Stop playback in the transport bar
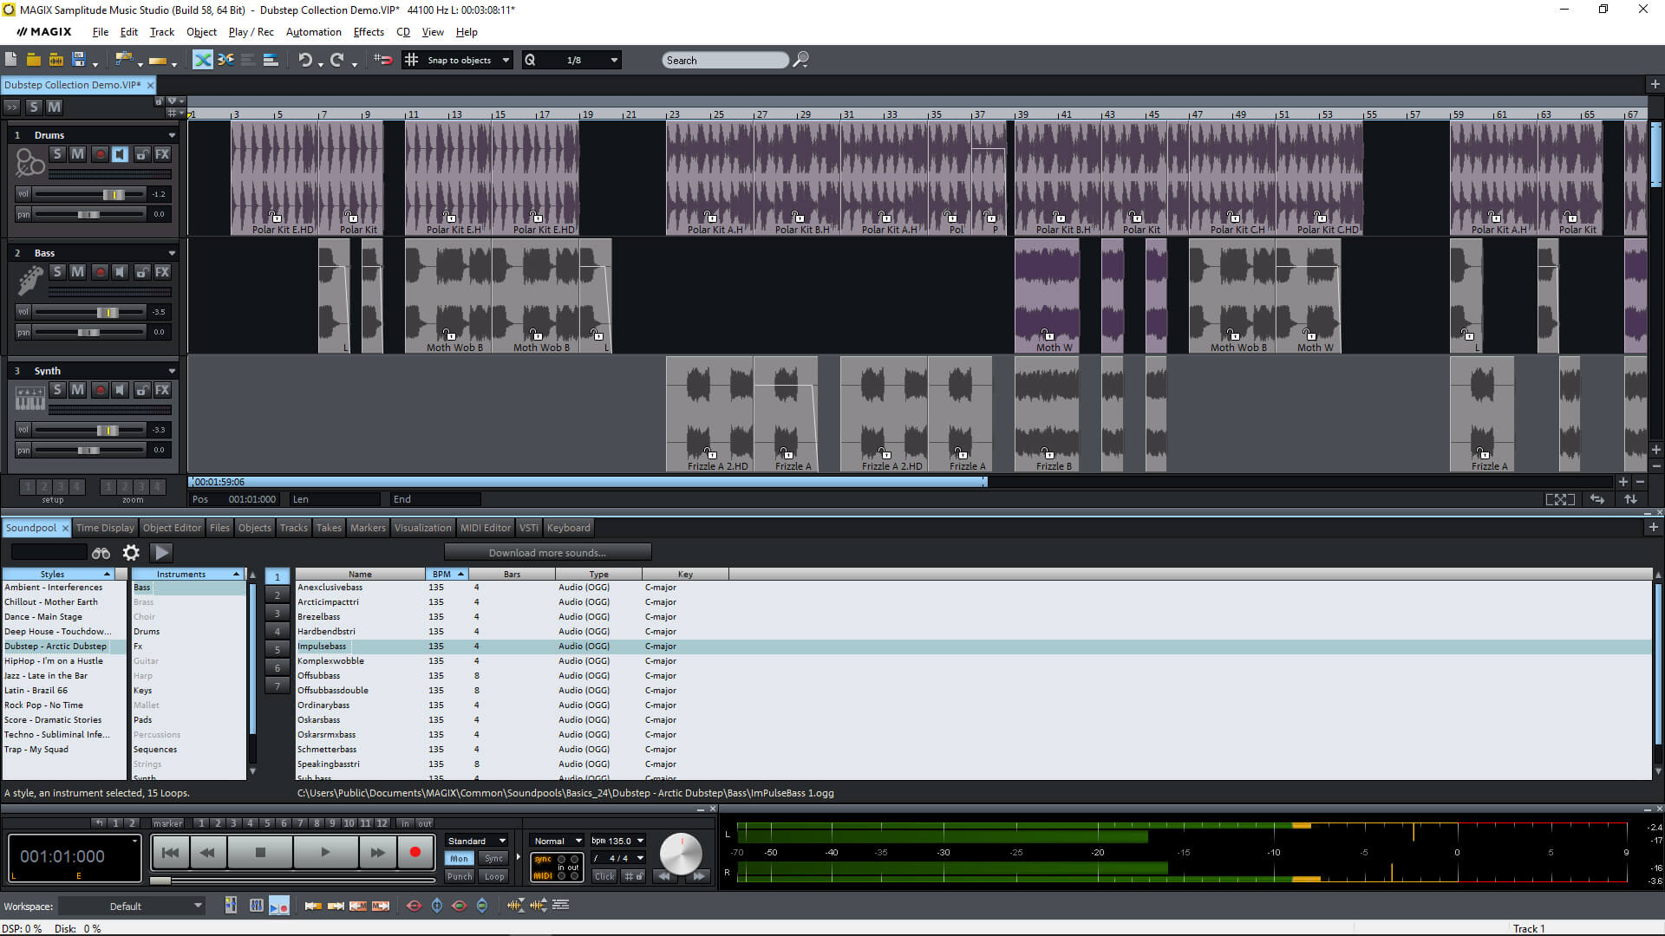Viewport: 1665px width, 936px height. tap(260, 853)
